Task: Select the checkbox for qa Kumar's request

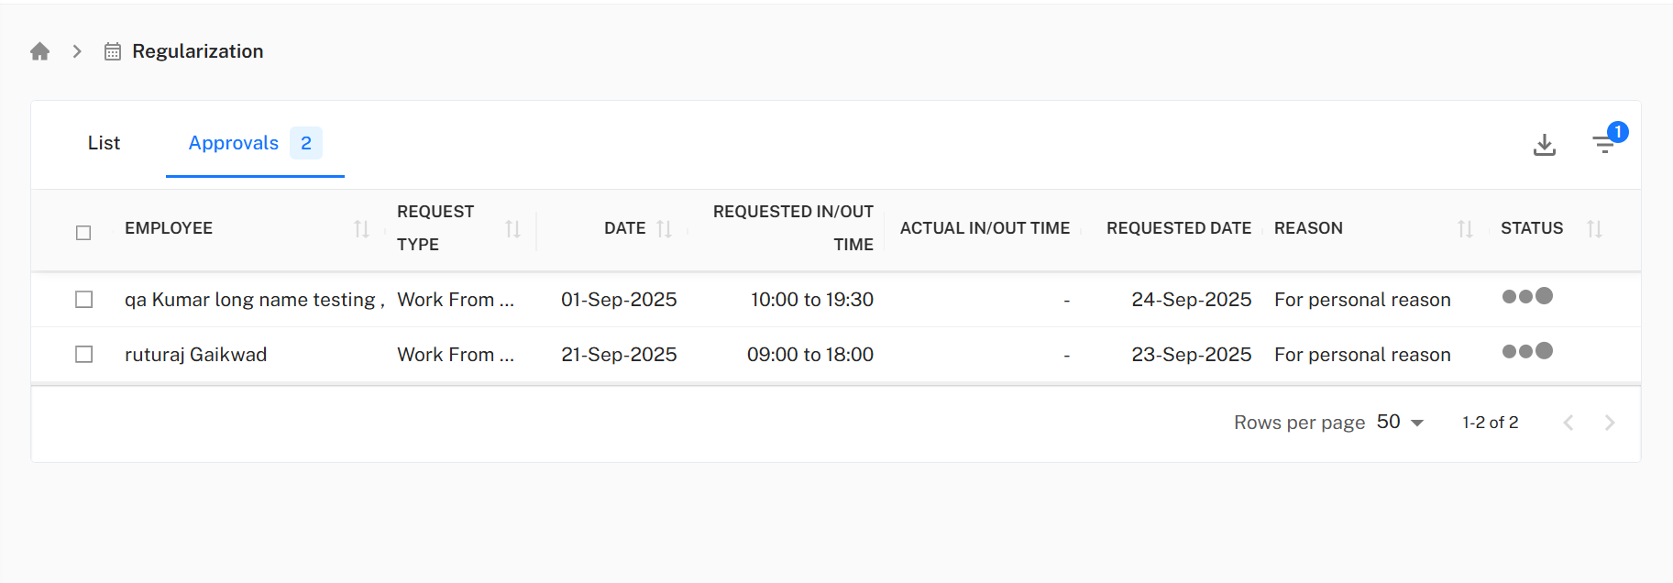Action: (83, 299)
